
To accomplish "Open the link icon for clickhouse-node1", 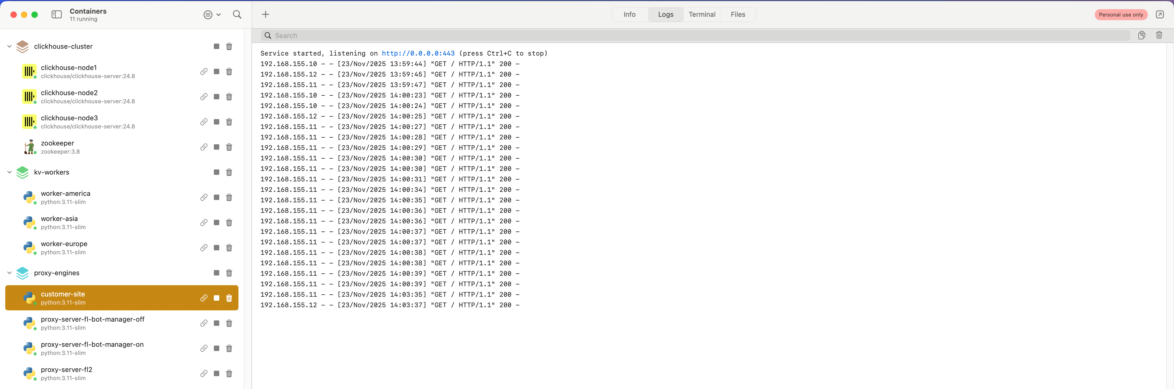I will click(x=204, y=72).
